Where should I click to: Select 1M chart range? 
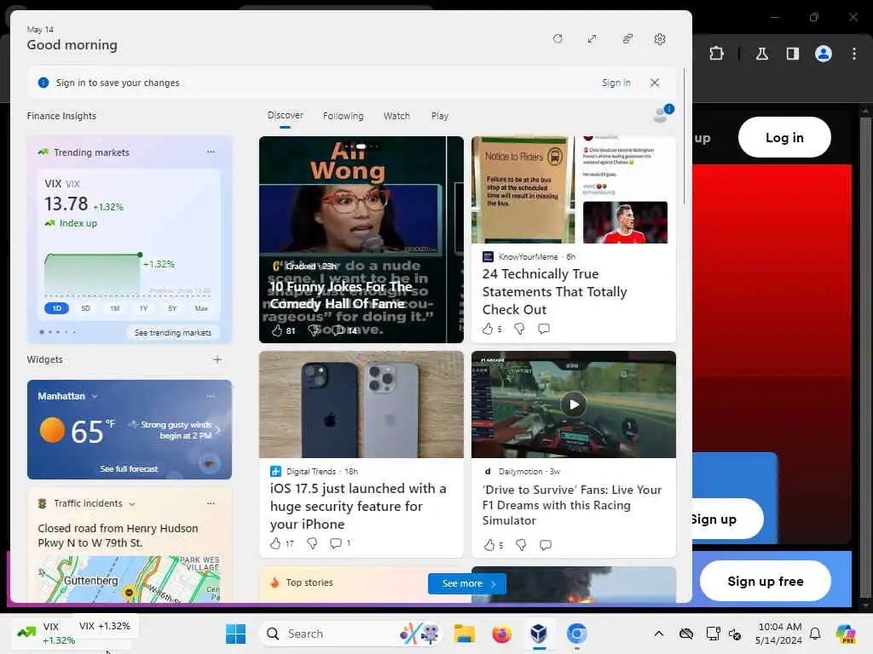pyautogui.click(x=115, y=308)
